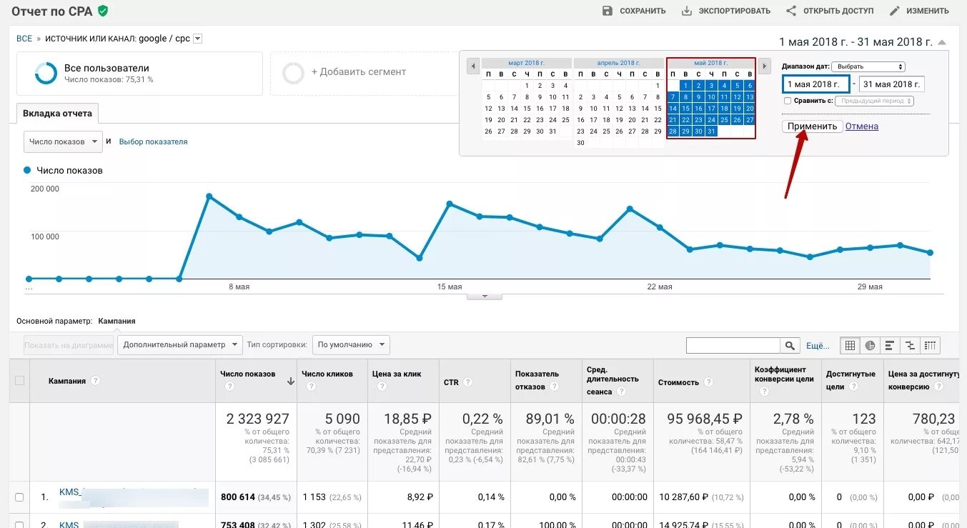Click the Кампания primary dimension label
Image resolution: width=967 pixels, height=528 pixels.
coord(116,322)
